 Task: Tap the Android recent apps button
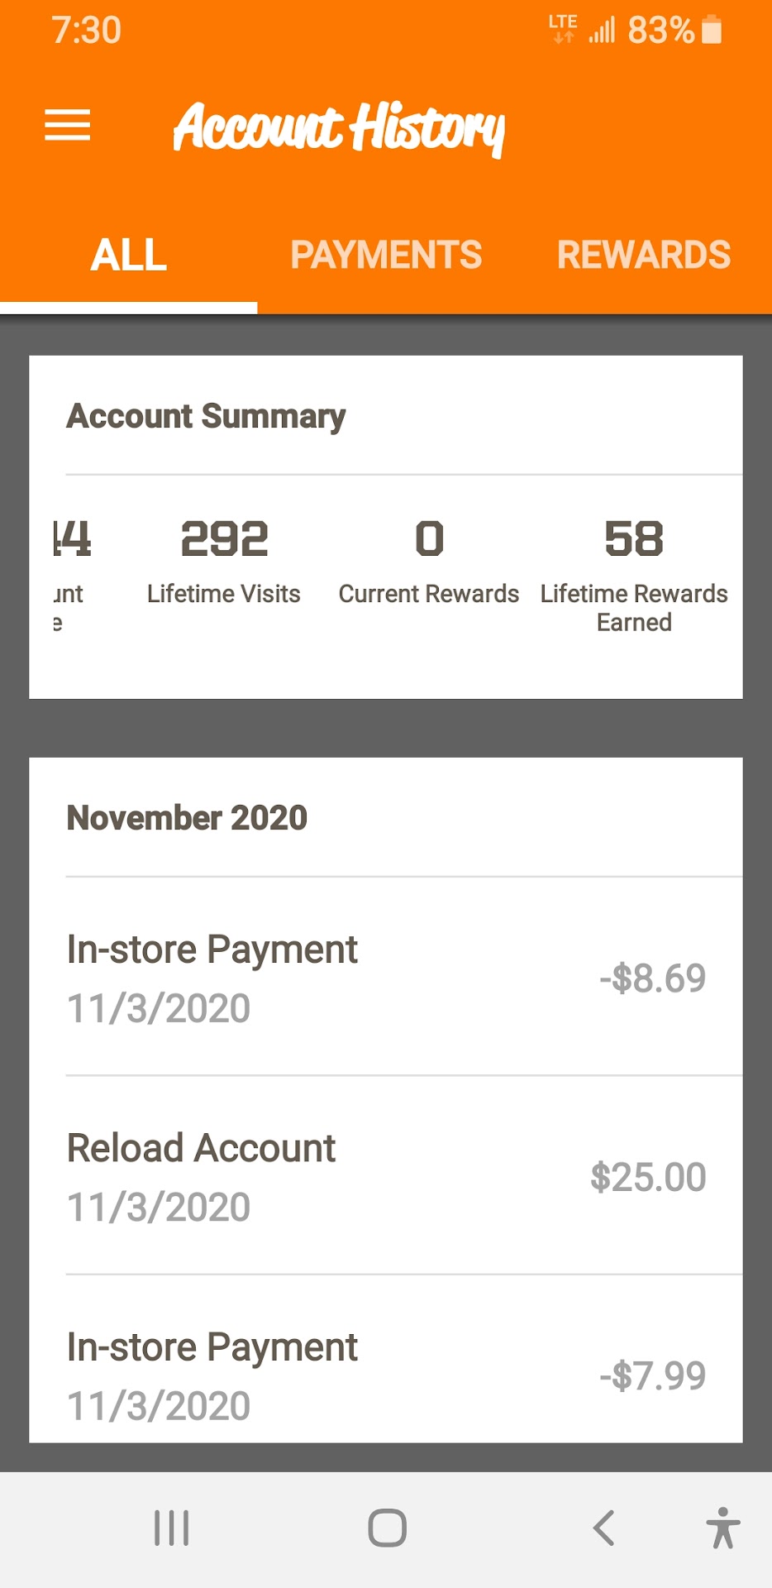[x=172, y=1528]
